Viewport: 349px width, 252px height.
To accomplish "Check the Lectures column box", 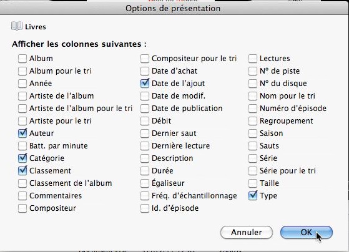I will pyautogui.click(x=253, y=59).
